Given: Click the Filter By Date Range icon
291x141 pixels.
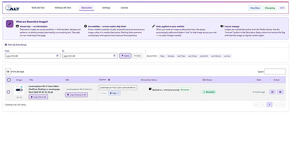Looking at the screenshot, I should pos(6,45).
